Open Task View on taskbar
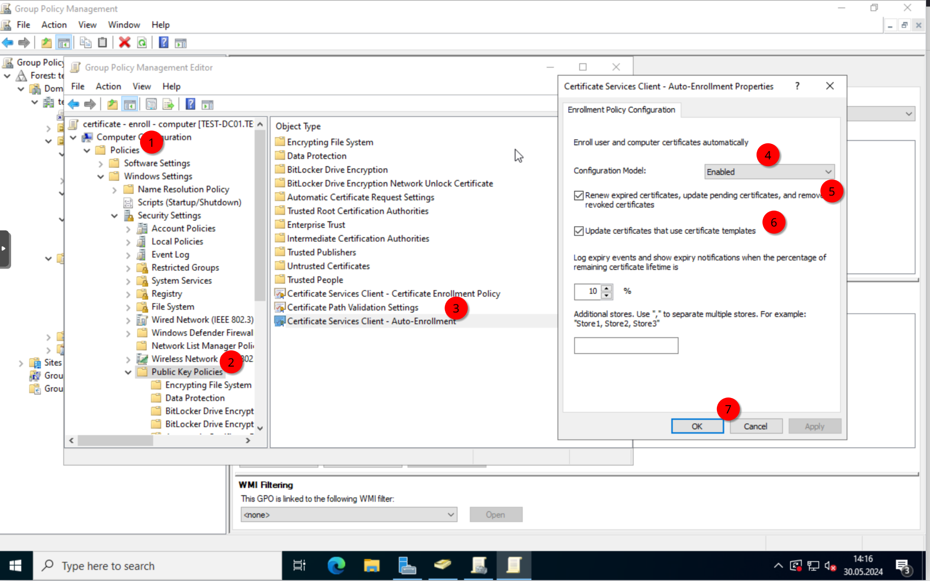The width and height of the screenshot is (930, 581). 300,566
